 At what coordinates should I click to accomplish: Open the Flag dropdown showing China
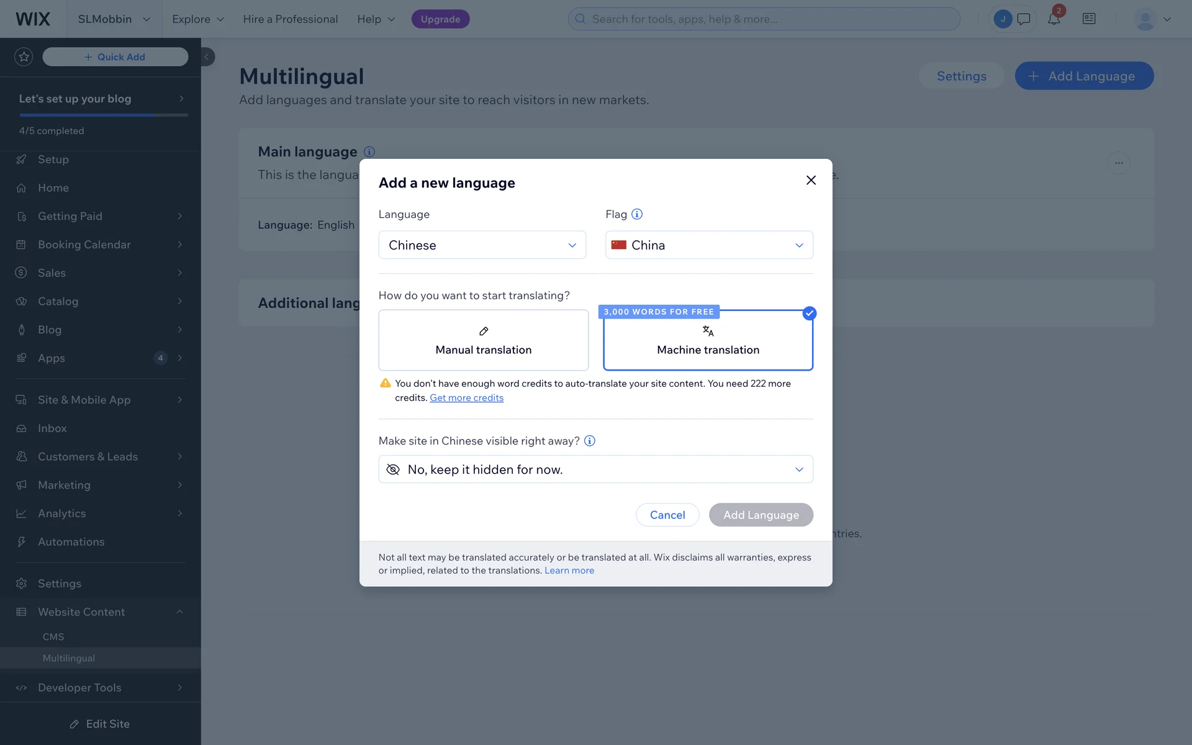pyautogui.click(x=709, y=245)
